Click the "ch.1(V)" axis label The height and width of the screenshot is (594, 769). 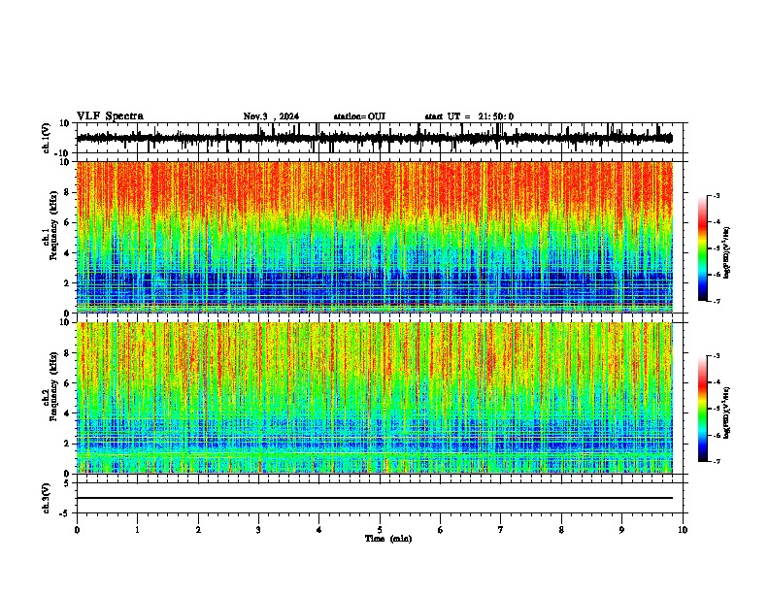pyautogui.click(x=47, y=138)
